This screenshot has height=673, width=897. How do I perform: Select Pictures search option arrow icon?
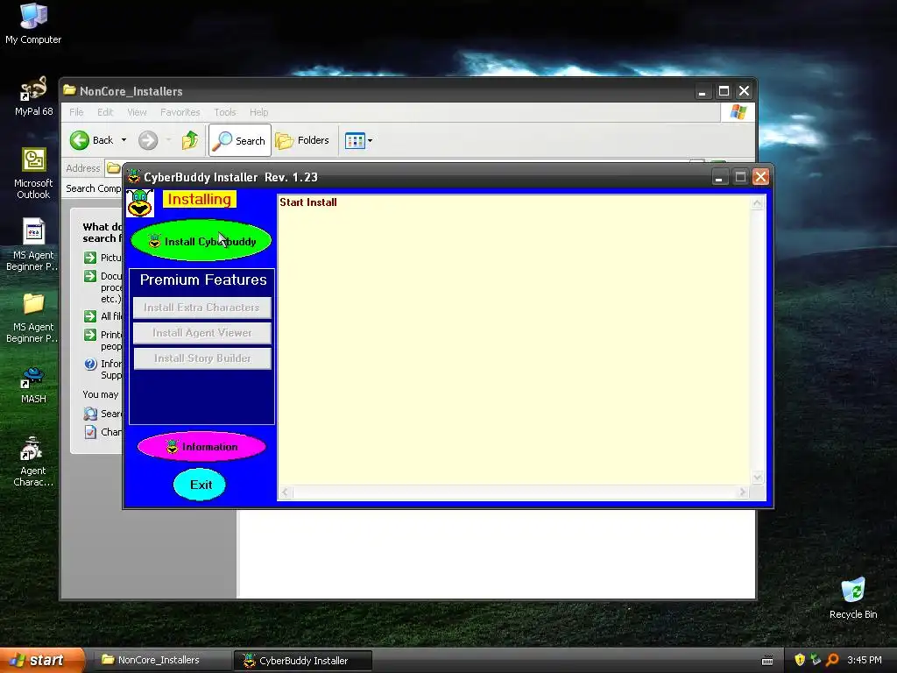tap(90, 258)
